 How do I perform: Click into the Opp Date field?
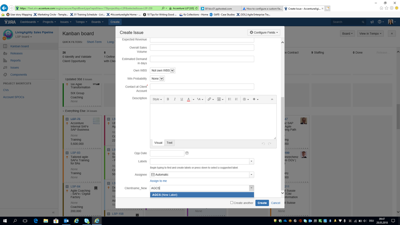[167, 153]
